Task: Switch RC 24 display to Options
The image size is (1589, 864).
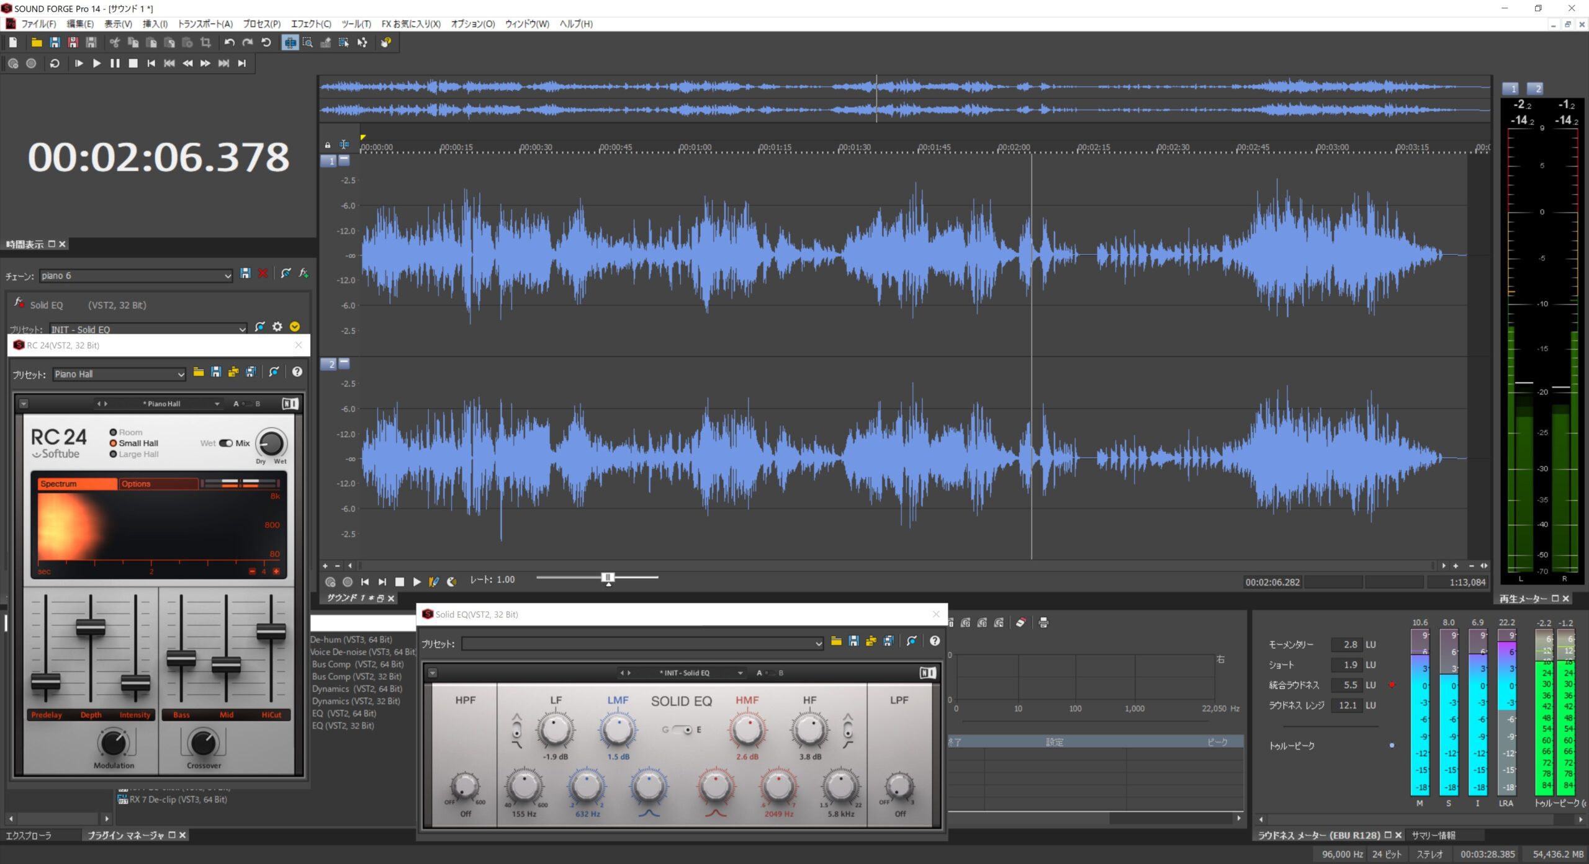Action: pos(159,484)
